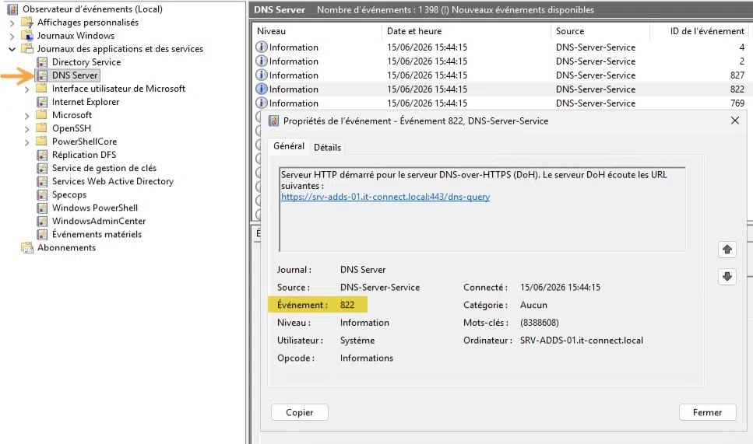
Task: Click the Copier button
Action: coord(300,412)
